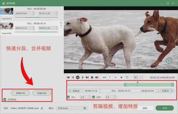Step back one frame
Screen dimensions: 178x114
coord(73,77)
